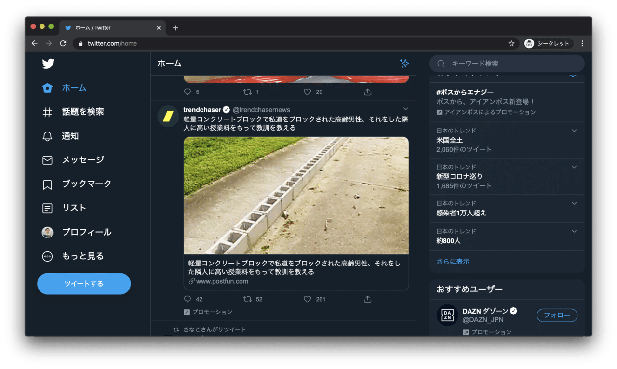The width and height of the screenshot is (617, 369).
Task: Click the シークレット incognito avatar badge
Action: click(528, 43)
